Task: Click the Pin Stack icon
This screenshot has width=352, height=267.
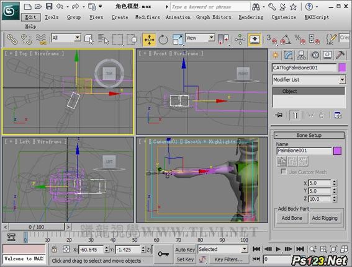Action: pos(279,115)
